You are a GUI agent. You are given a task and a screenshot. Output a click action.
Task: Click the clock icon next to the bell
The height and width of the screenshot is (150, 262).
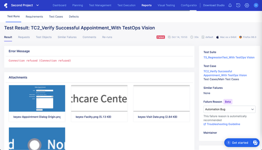coord(238,6)
